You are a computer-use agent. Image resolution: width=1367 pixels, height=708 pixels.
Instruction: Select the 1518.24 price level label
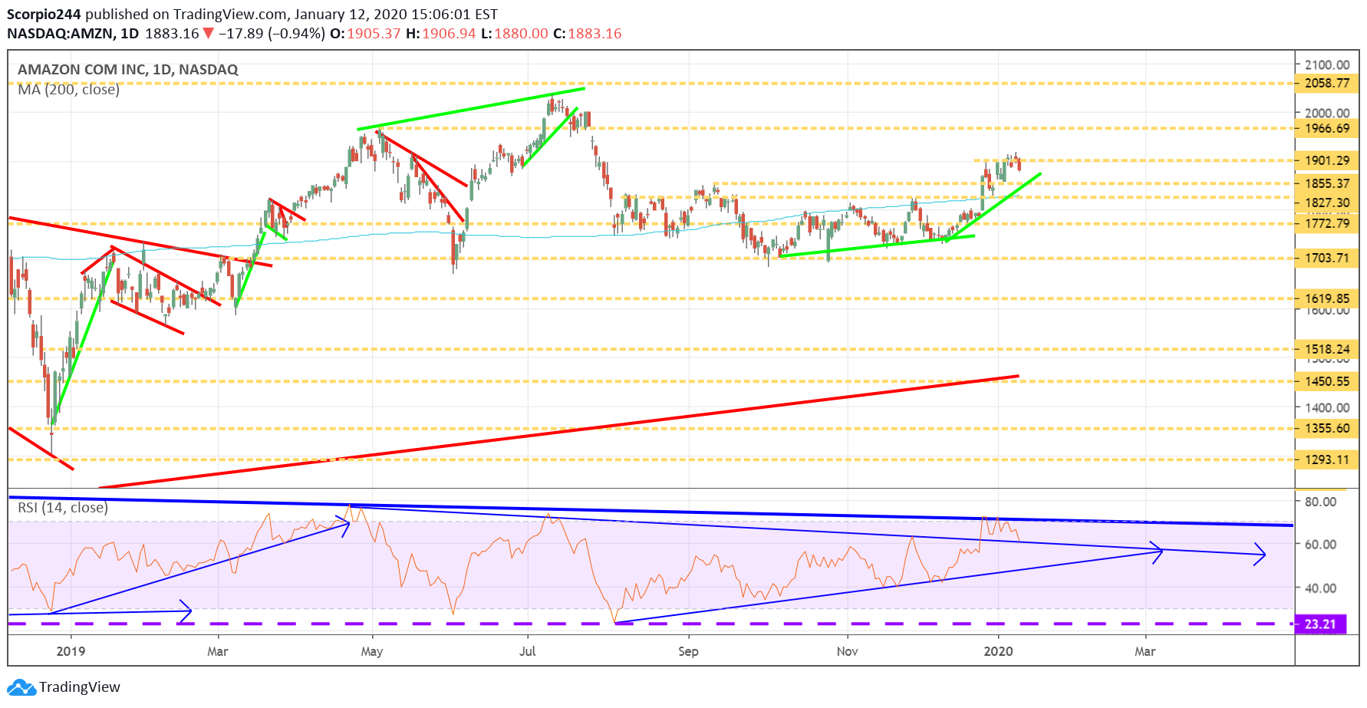tap(1327, 349)
